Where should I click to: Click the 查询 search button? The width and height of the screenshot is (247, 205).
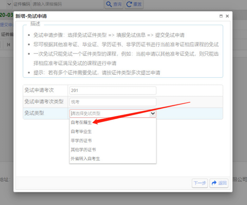pyautogui.click(x=114, y=4)
